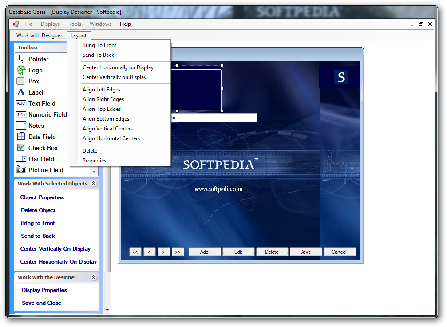
Task: Select the List Field dropdown icon
Action: 21,159
